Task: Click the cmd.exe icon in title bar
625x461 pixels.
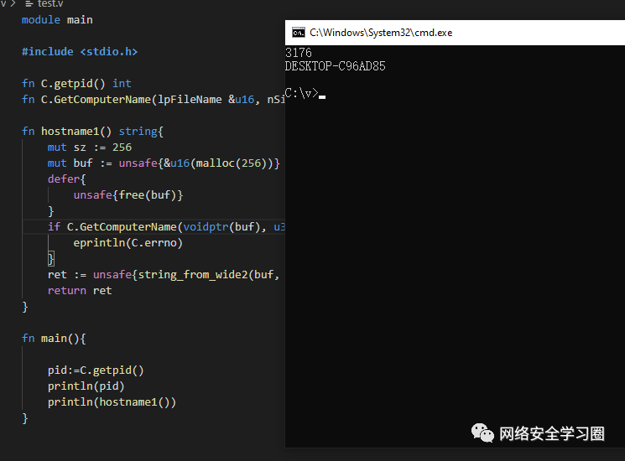Action: click(x=298, y=33)
